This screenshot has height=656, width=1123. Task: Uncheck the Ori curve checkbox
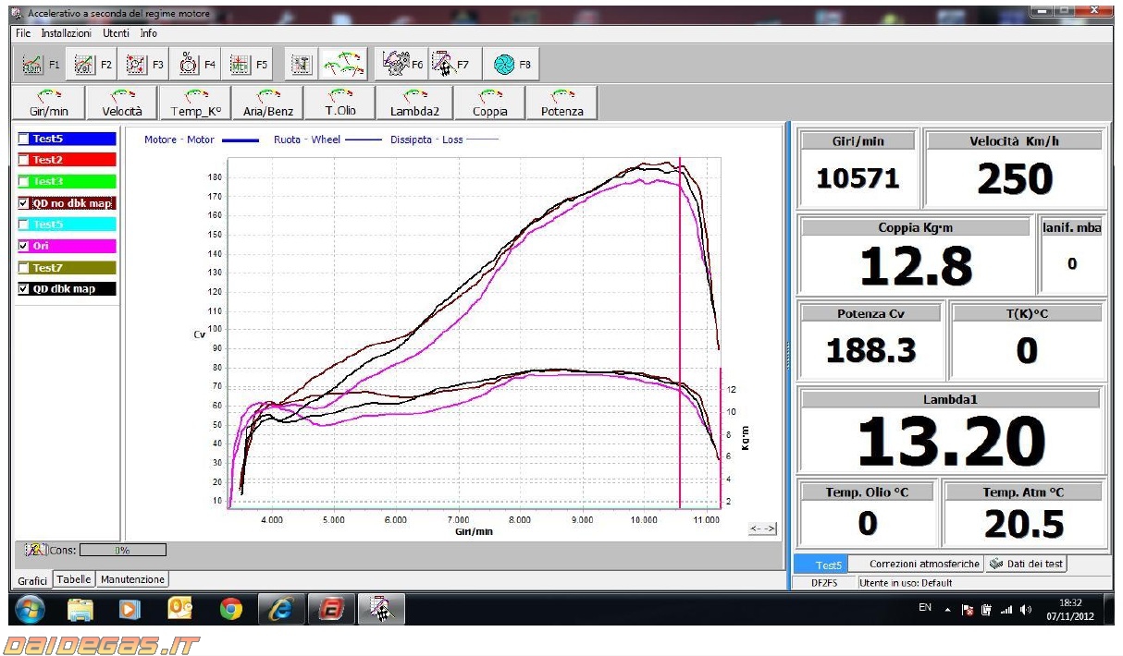click(x=24, y=246)
